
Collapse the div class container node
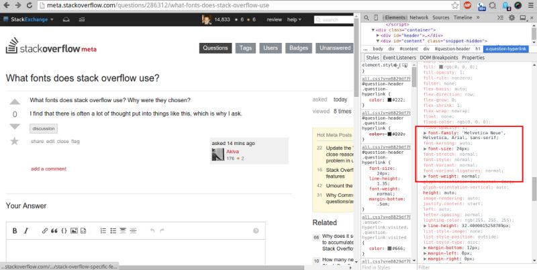(x=373, y=30)
